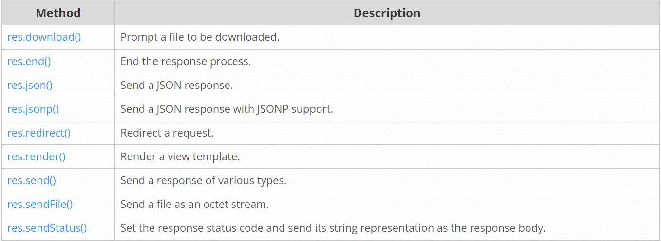The image size is (661, 241).
Task: Follow the res.jsonp() link
Action: pos(33,109)
